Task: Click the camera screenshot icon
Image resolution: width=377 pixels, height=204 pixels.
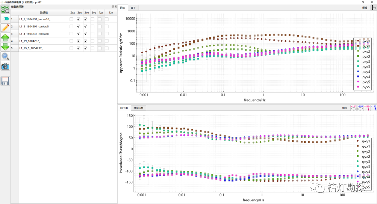Action: 5,66
